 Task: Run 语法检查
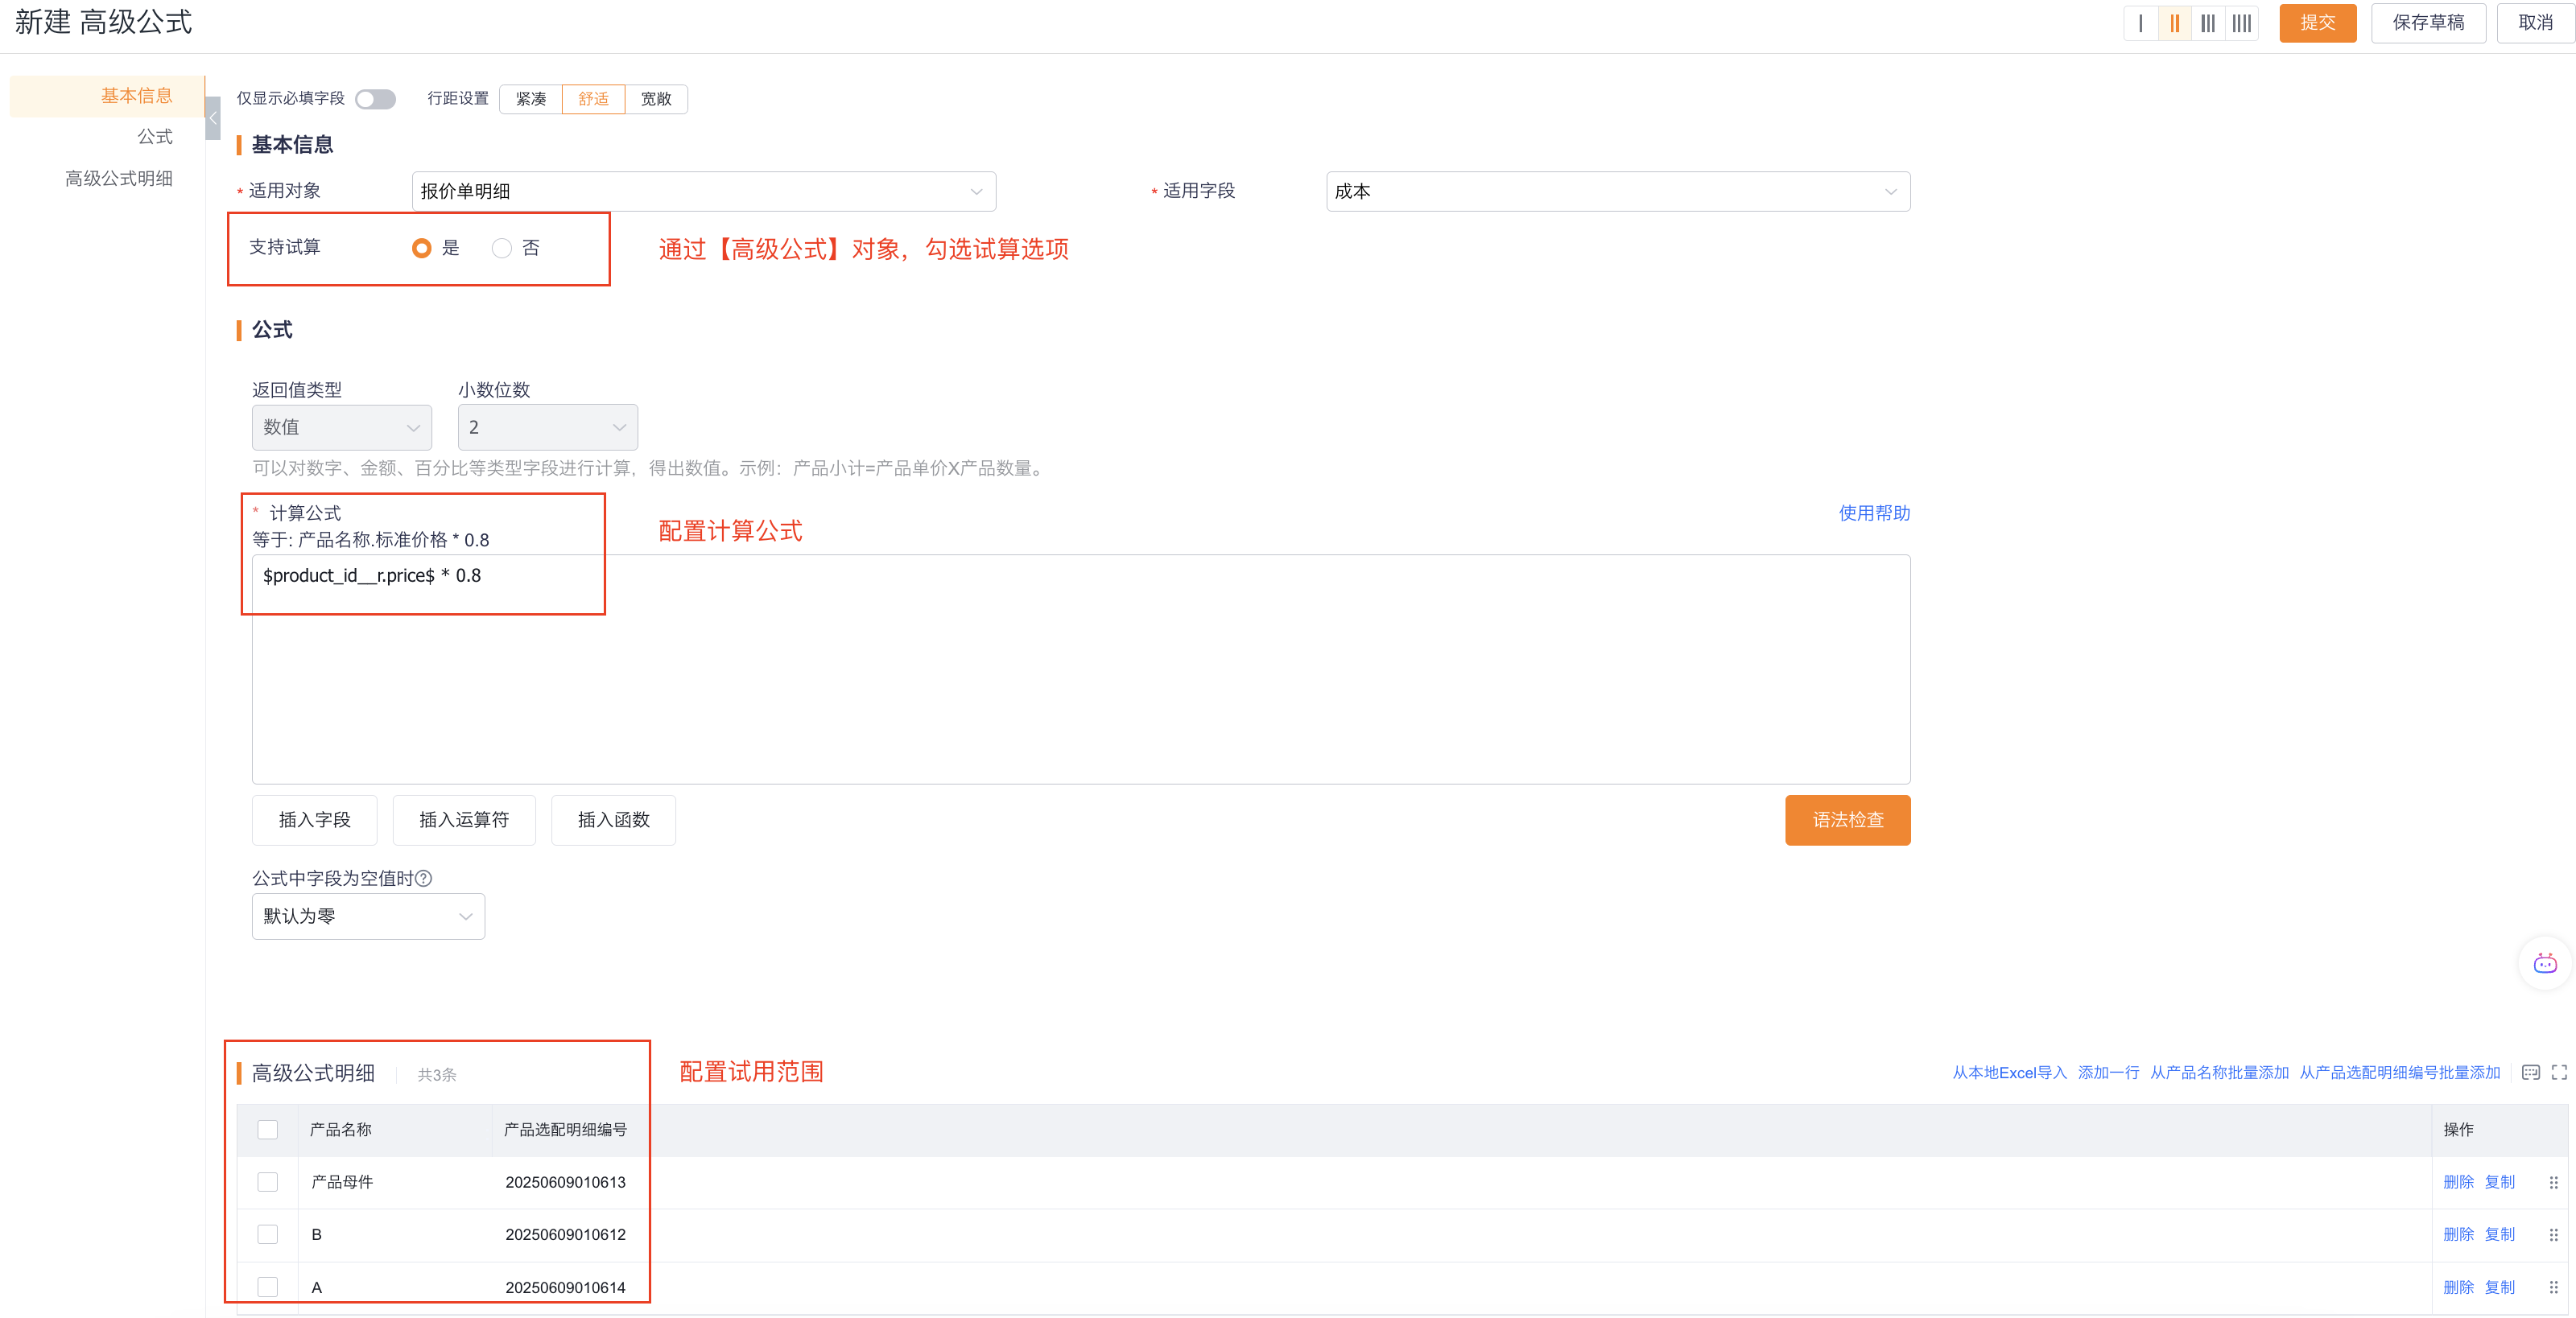(x=1847, y=819)
